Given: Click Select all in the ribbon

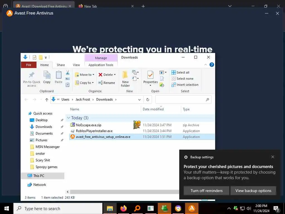Looking at the screenshot, I should (x=180, y=72).
